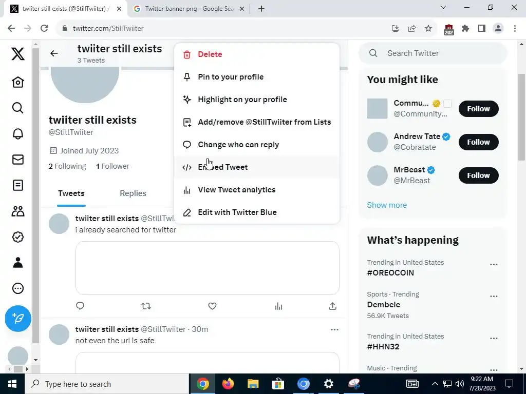Open more options for #HHN32 trend
Screen dimensions: 526x394
[x=494, y=339]
